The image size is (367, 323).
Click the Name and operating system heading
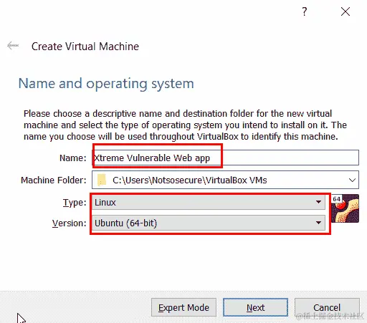tap(106, 84)
